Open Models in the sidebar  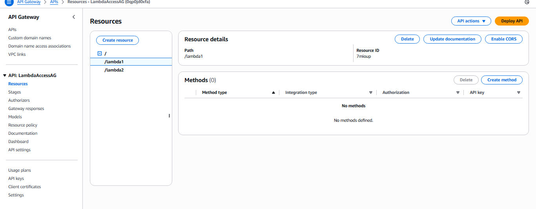coord(15,117)
